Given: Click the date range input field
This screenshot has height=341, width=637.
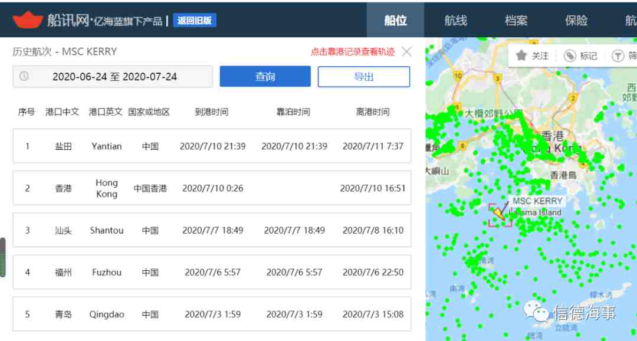Looking at the screenshot, I should point(113,77).
